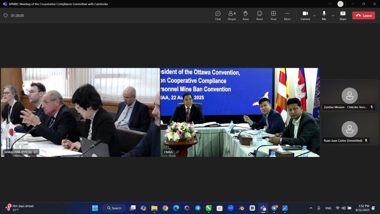
Task: Expand Mic options dropdown arrow
Action: [333, 15]
